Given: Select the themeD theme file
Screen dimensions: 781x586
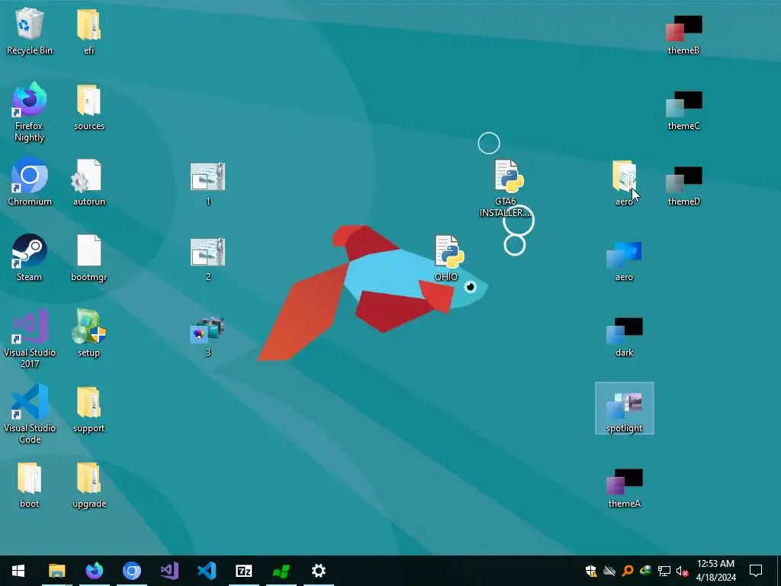Looking at the screenshot, I should pyautogui.click(x=683, y=185).
